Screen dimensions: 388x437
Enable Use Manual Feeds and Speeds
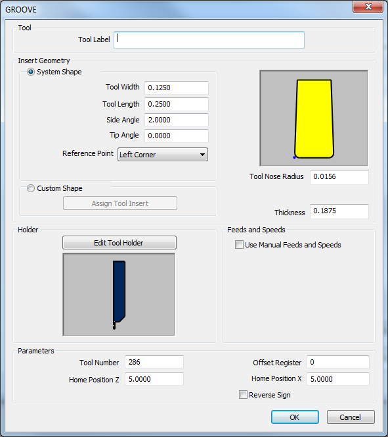(239, 245)
